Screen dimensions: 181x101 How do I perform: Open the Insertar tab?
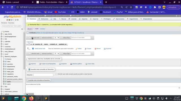click(x=73, y=19)
